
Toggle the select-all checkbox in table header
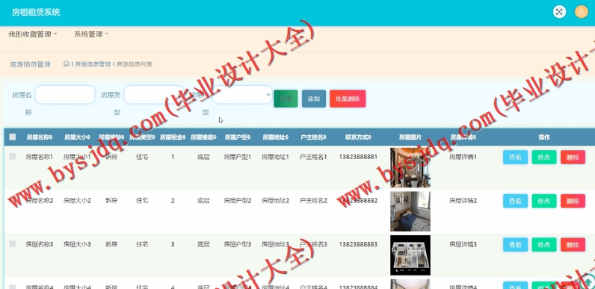click(x=13, y=137)
